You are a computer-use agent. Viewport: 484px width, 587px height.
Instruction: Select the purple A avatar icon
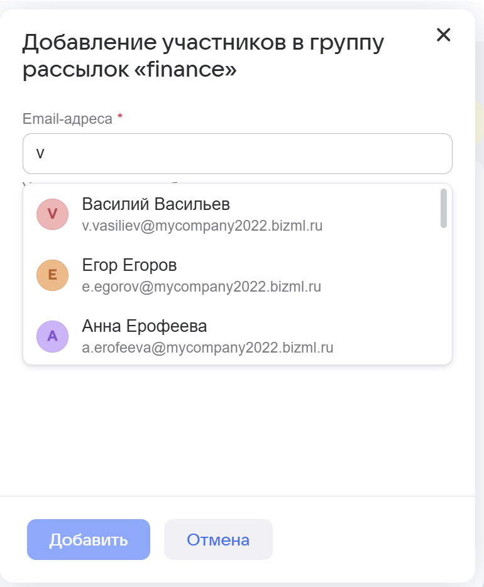[52, 336]
